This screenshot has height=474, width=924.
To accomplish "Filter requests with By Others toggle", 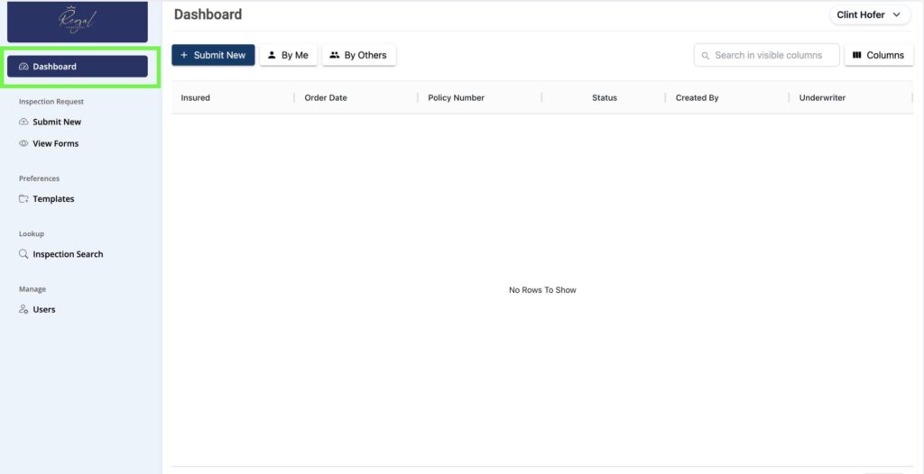I will click(x=359, y=55).
